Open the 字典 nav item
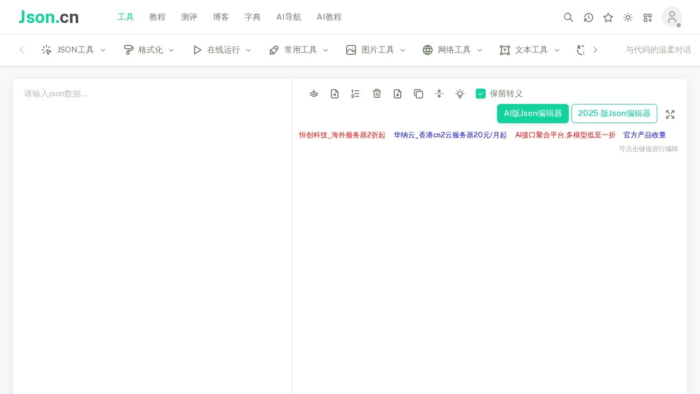Viewport: 700px width, 394px height. click(x=253, y=17)
